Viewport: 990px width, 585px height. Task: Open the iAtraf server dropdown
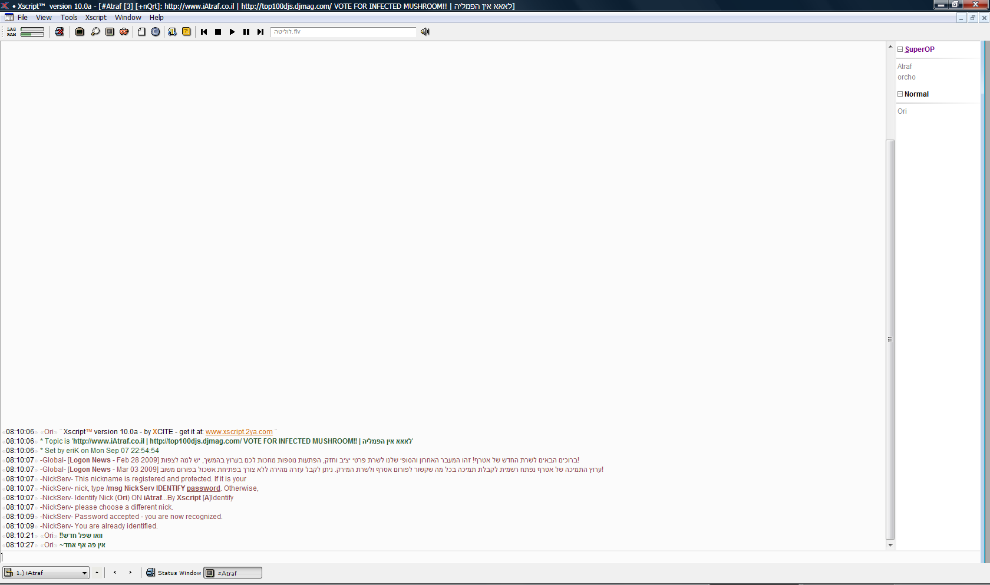pos(84,573)
